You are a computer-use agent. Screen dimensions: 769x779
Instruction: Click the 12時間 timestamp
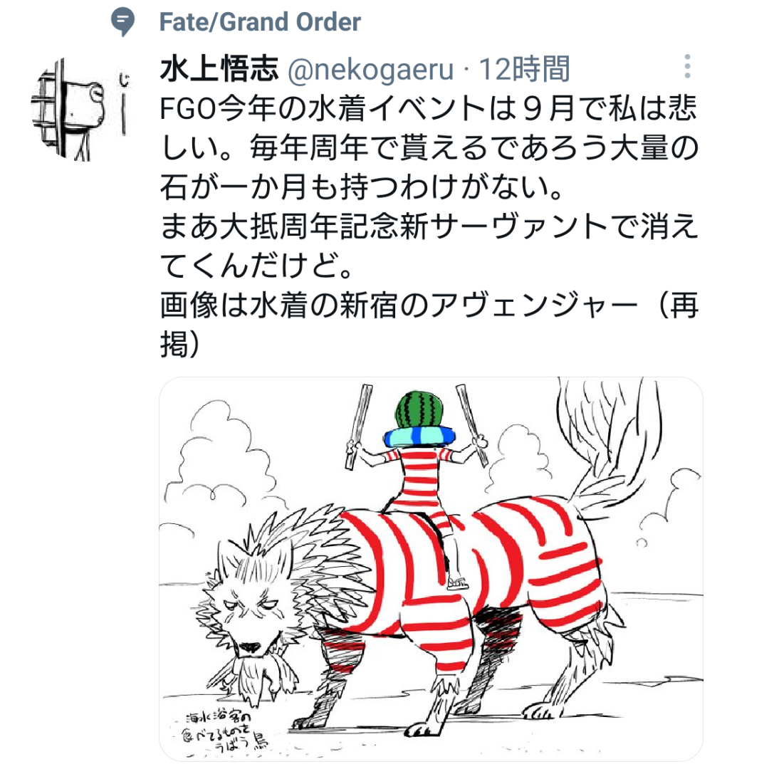(524, 69)
